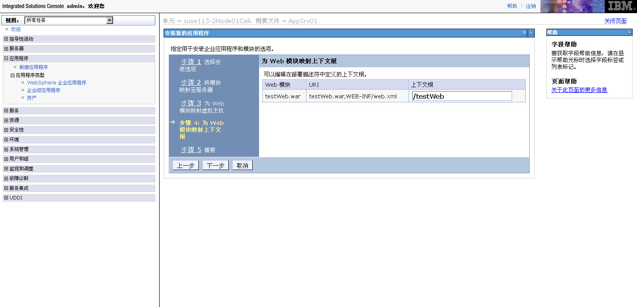Expand the 监视和调整 section
This screenshot has width=637, height=307.
[6, 169]
